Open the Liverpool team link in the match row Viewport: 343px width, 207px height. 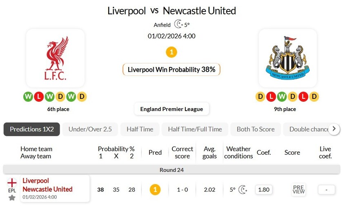[36, 180]
